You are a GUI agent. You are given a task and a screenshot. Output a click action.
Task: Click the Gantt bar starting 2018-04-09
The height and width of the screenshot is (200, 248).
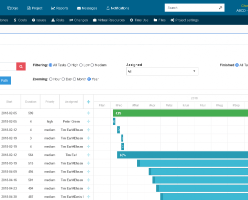pyautogui.click(x=198, y=171)
